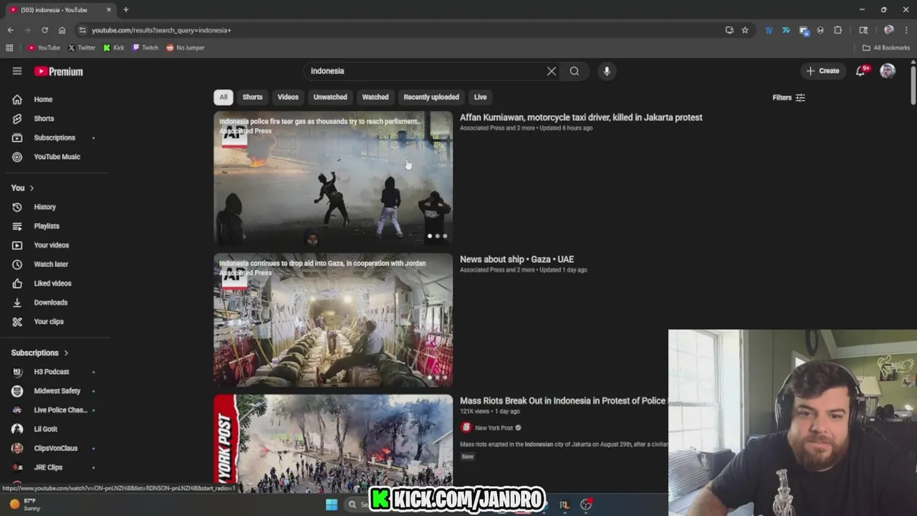Open the search Filters panel

pos(789,97)
